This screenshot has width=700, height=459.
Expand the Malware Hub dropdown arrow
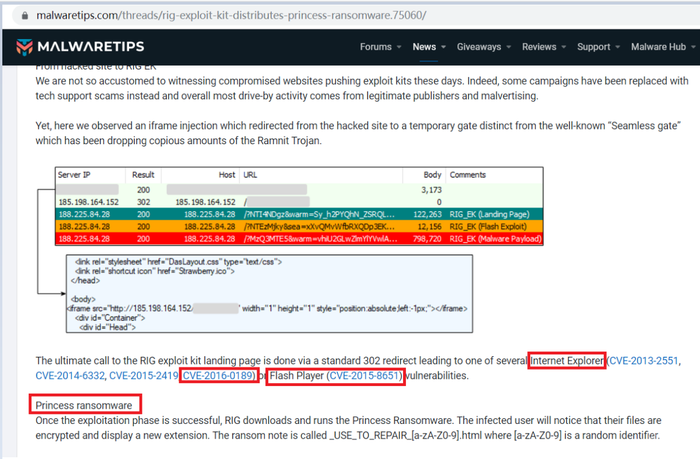693,47
